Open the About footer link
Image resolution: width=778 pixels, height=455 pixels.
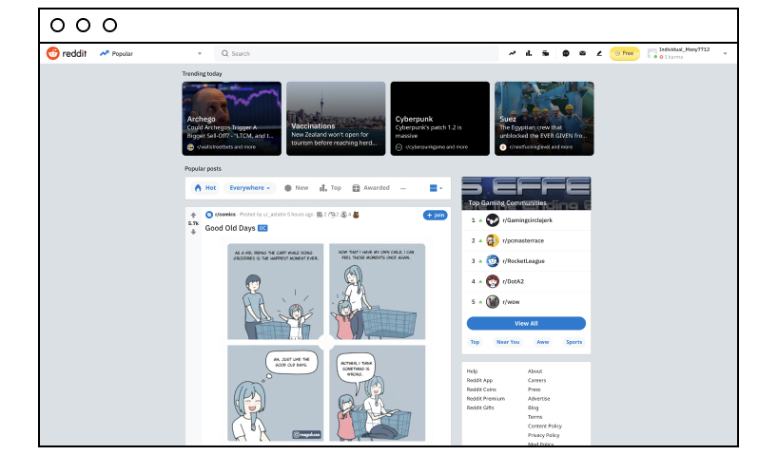coord(535,371)
